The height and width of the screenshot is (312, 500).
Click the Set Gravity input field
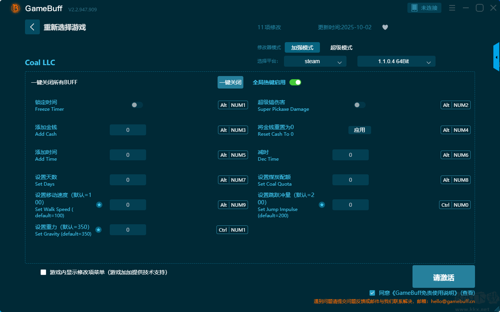pyautogui.click(x=128, y=230)
